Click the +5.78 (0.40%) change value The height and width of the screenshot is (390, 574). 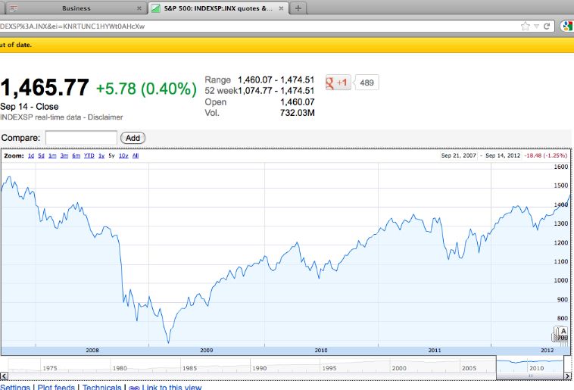tap(146, 89)
